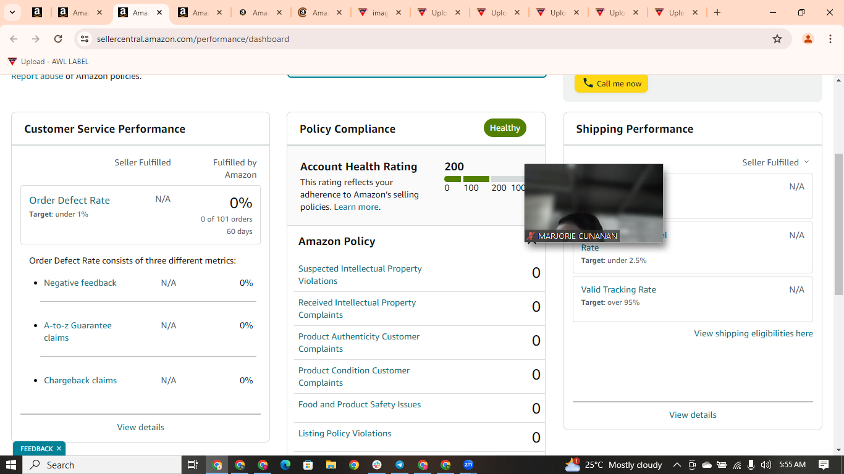Viewport: 844px width, 474px height.
Task: Open the Negative feedback metric
Action: (80, 283)
